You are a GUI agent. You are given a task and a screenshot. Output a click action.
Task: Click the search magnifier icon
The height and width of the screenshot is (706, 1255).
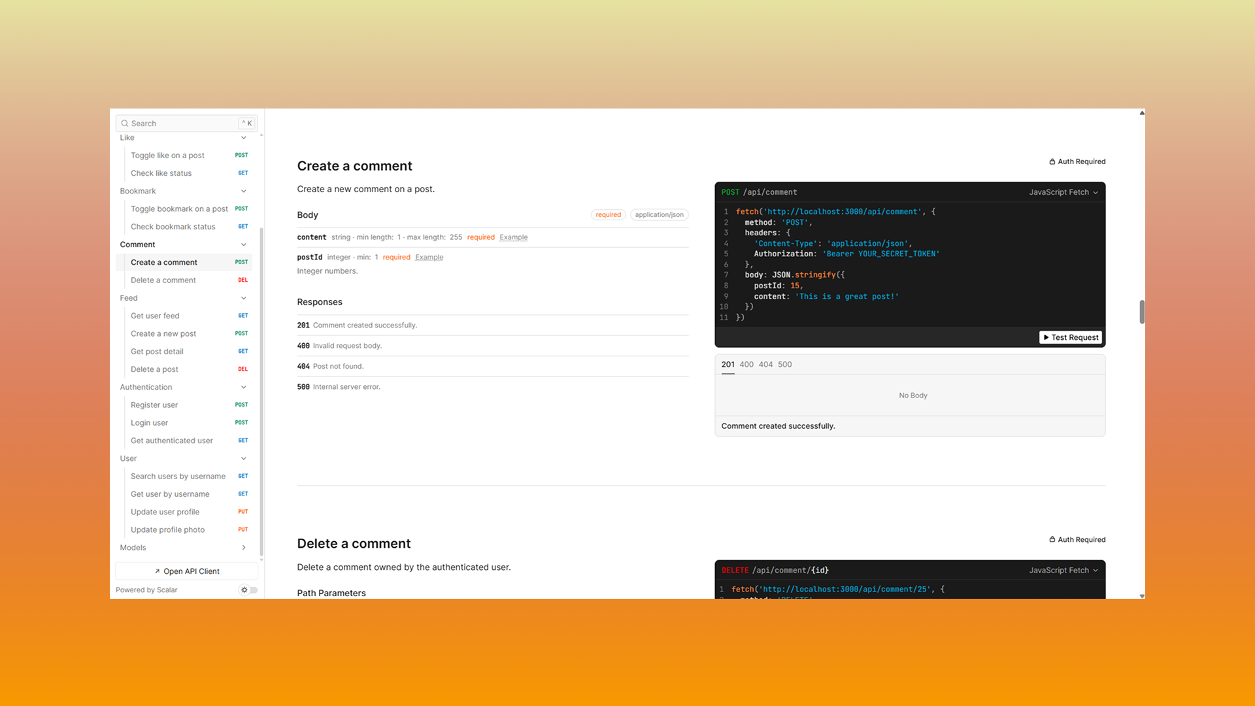click(x=124, y=124)
